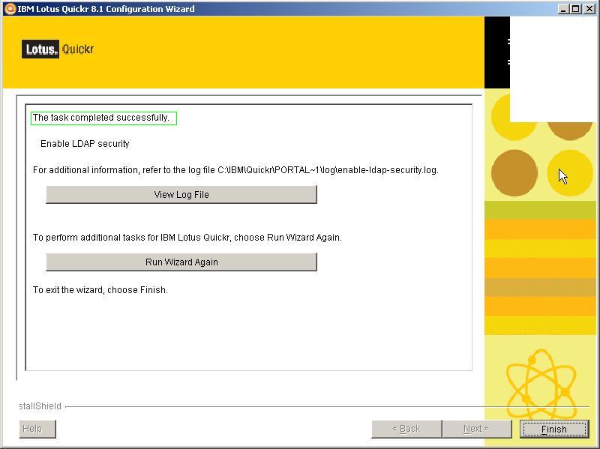The width and height of the screenshot is (600, 449).
Task: Click the enable-ldap-security.log path text
Action: click(x=328, y=170)
